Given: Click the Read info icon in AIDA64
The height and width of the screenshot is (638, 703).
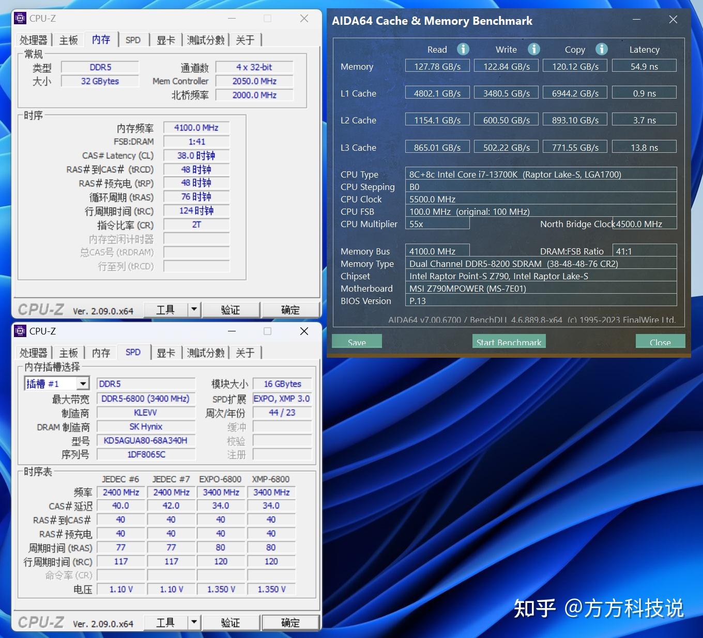Looking at the screenshot, I should [463, 49].
